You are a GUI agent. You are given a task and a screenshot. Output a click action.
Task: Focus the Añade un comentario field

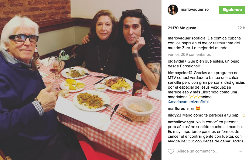pyautogui.click(x=197, y=151)
